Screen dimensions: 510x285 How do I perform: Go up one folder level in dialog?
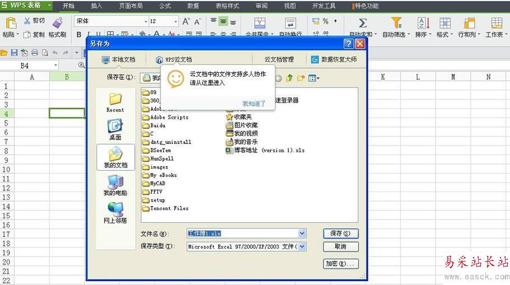289,78
